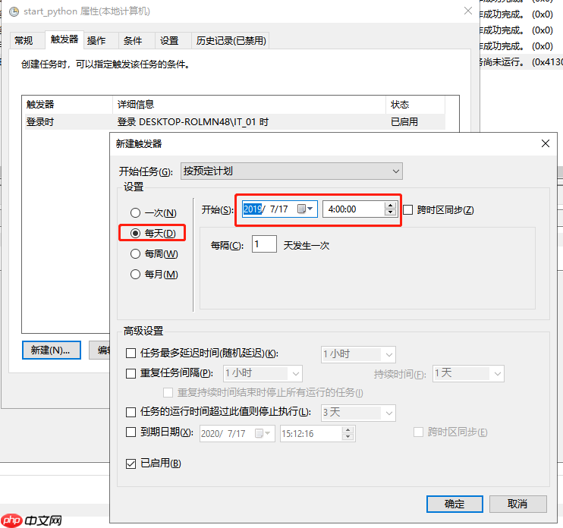
Task: Click the 触发器 column header
Action: [68, 105]
